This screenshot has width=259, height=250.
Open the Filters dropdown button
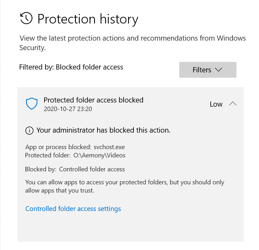(x=208, y=70)
